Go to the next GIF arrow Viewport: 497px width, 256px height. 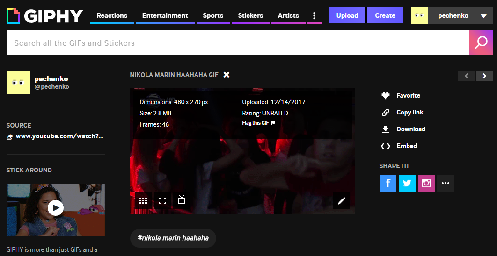485,76
